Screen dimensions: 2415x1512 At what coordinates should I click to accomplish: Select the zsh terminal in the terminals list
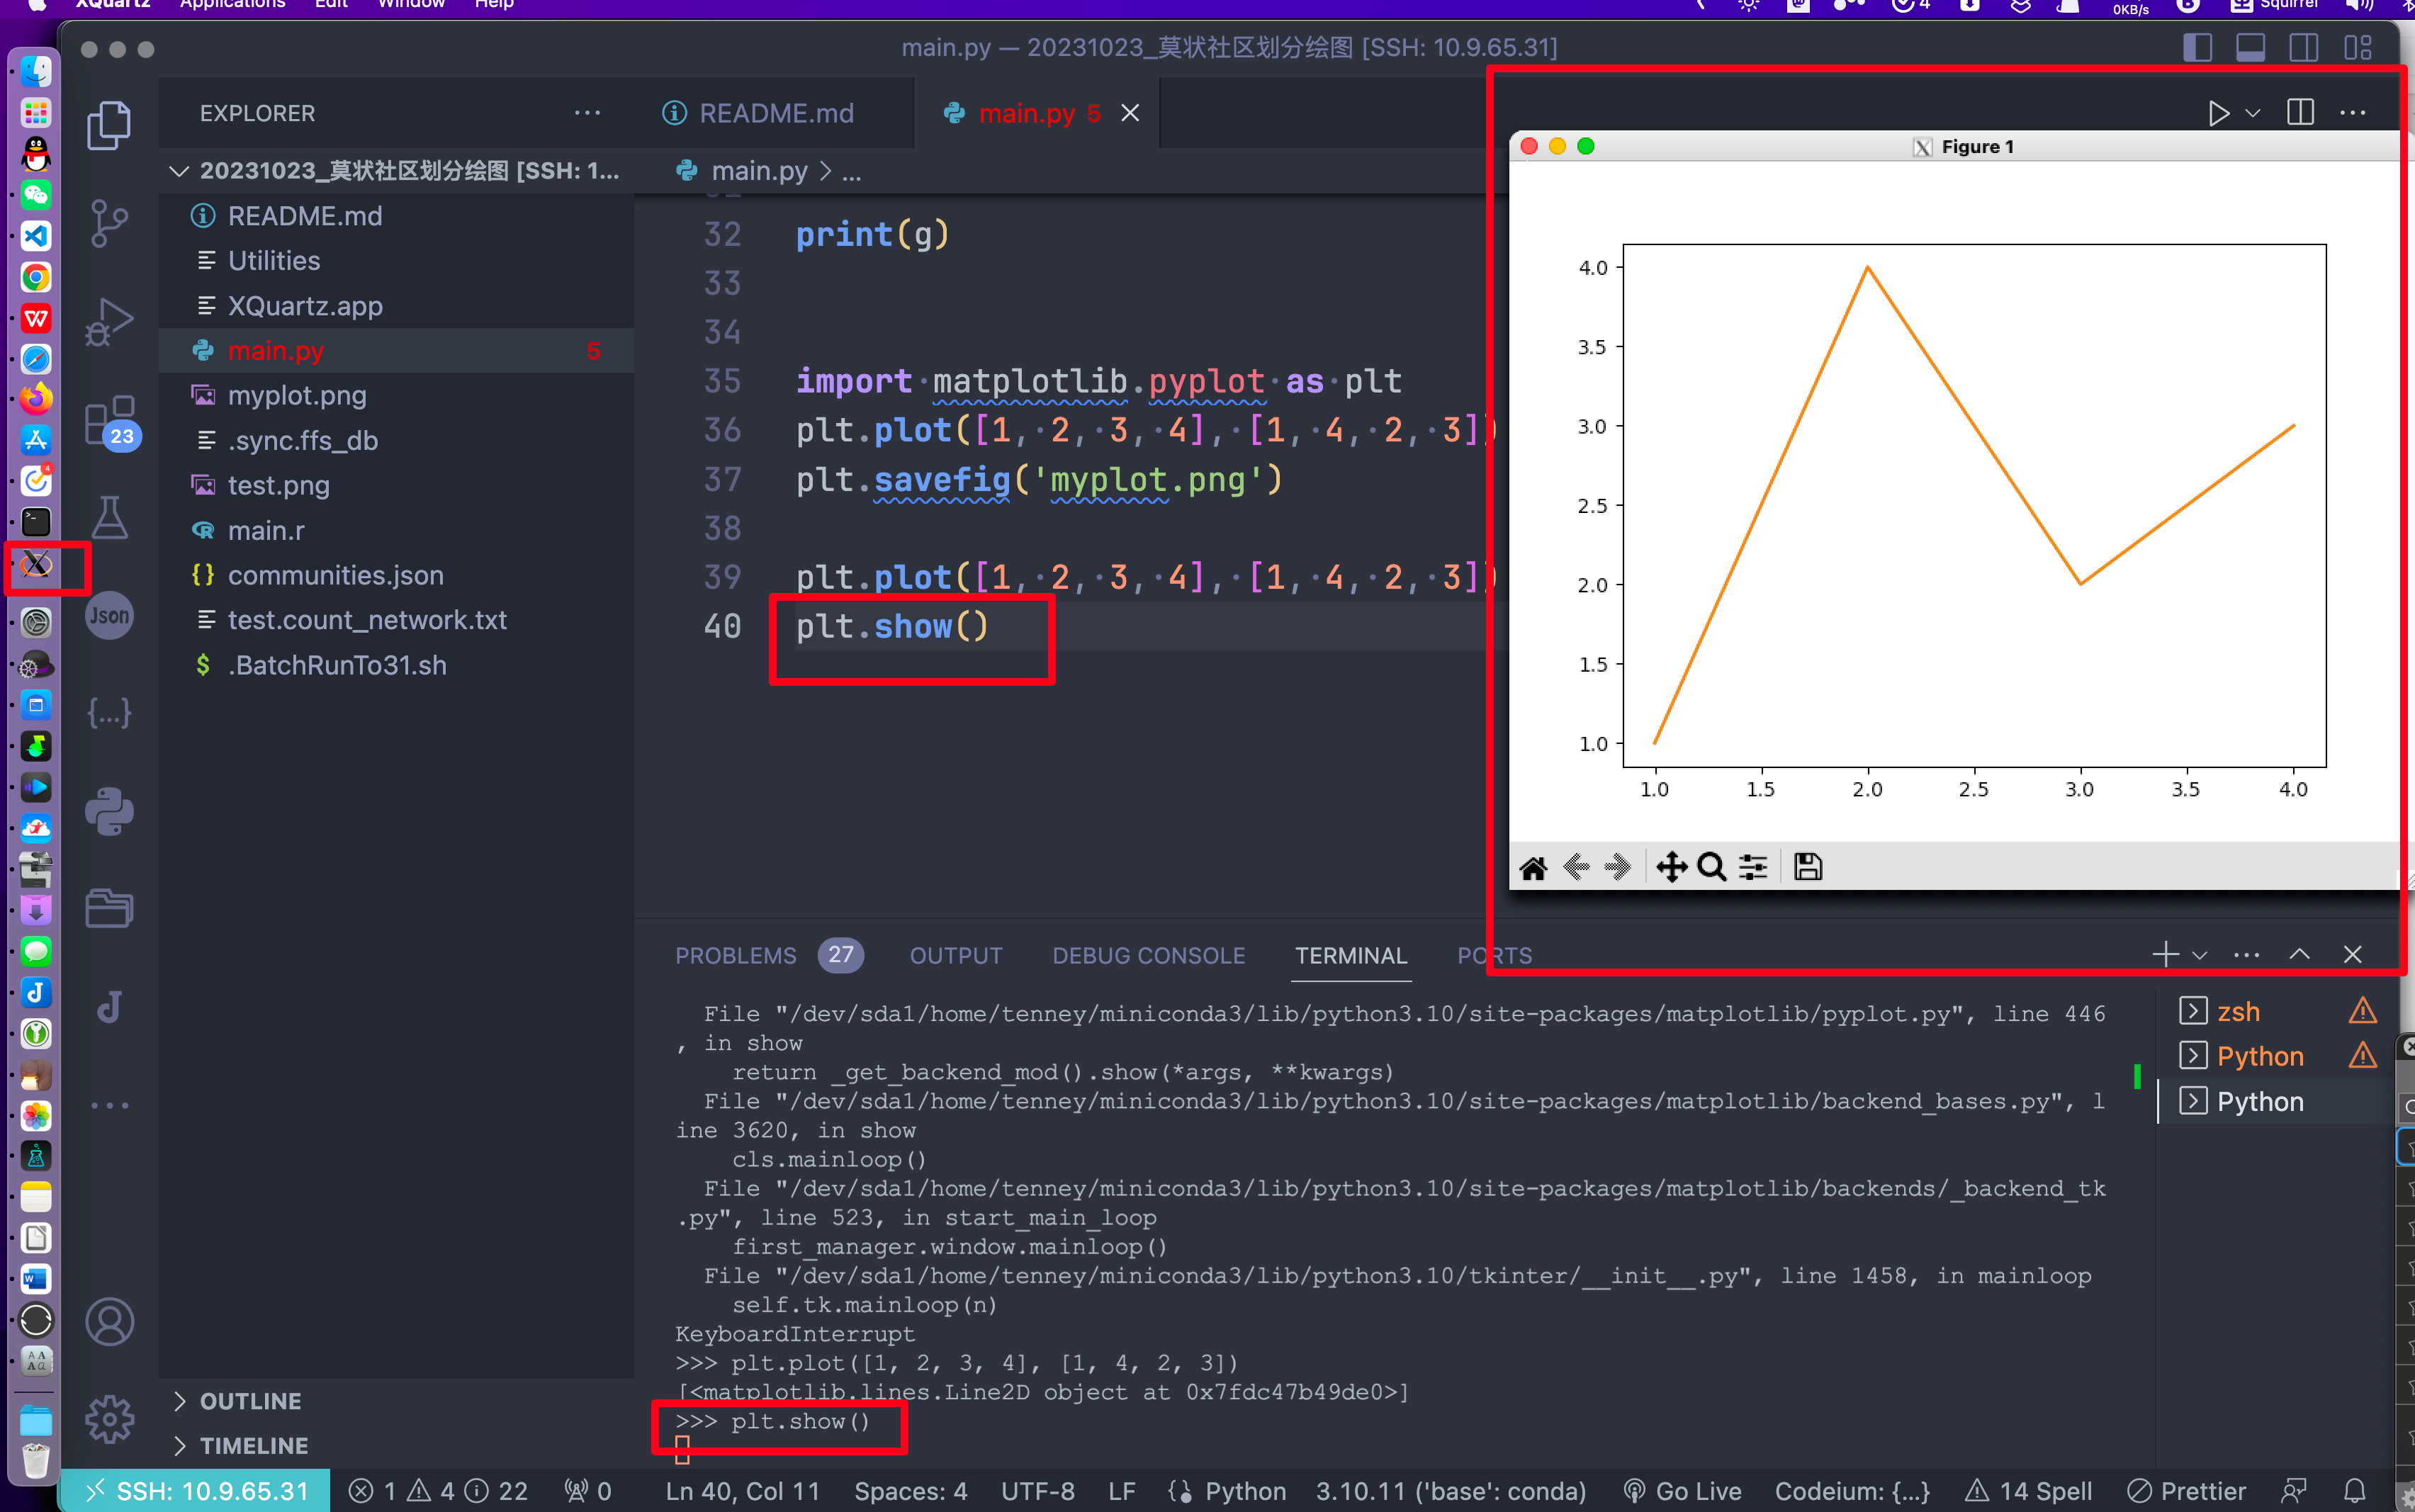pos(2240,1010)
